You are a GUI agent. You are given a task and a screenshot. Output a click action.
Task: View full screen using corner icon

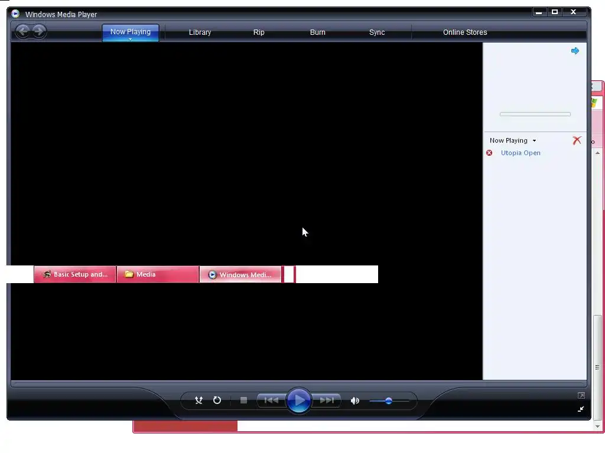click(581, 396)
